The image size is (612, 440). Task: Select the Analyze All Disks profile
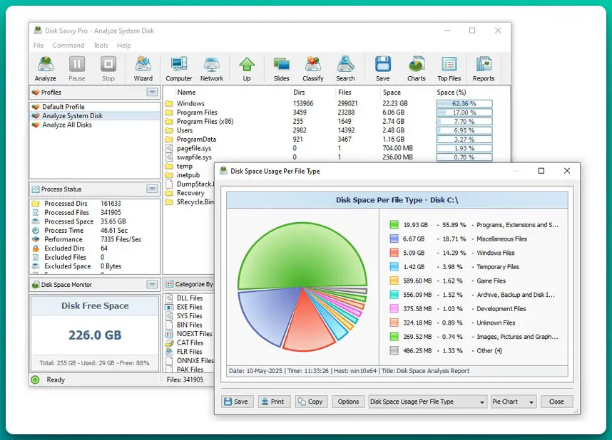click(67, 125)
